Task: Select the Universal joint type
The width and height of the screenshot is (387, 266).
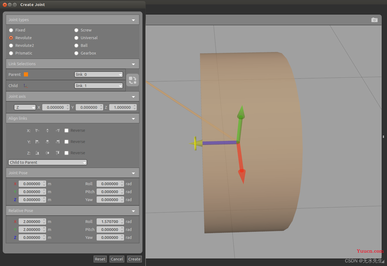Action: (x=76, y=38)
